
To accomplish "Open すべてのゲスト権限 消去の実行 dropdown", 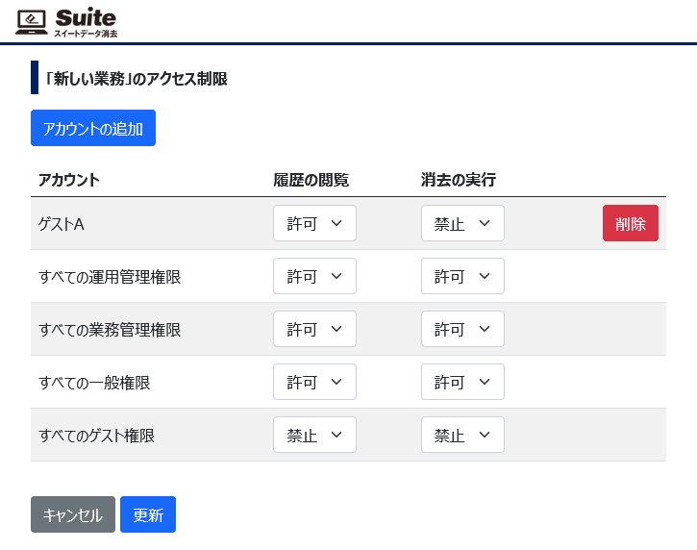I will (x=462, y=435).
